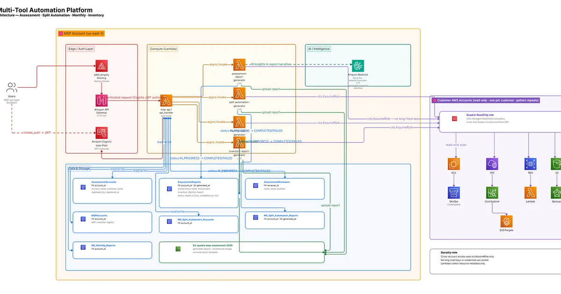Click the Quadra-ReadOnly role IAM icon
The image size is (561, 294).
454,119
